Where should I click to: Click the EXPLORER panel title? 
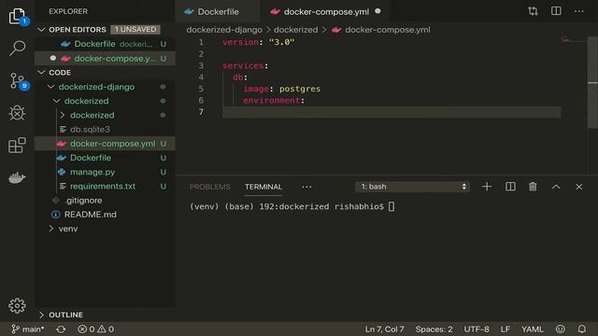pyautogui.click(x=68, y=11)
